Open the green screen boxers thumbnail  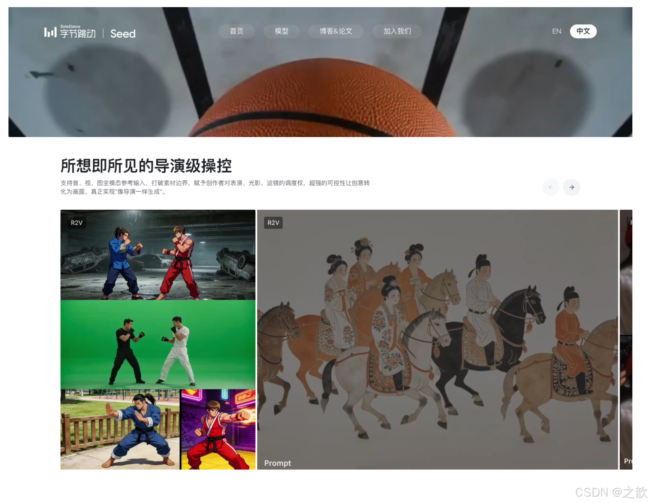(x=158, y=344)
